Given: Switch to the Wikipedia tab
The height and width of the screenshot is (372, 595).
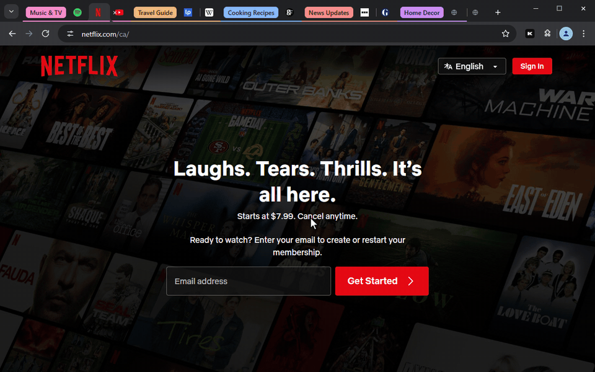Looking at the screenshot, I should [209, 12].
